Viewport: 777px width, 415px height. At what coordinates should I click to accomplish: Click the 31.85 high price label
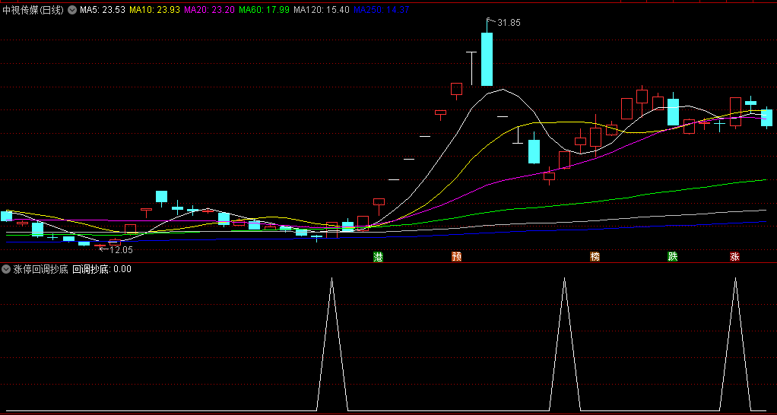[509, 23]
